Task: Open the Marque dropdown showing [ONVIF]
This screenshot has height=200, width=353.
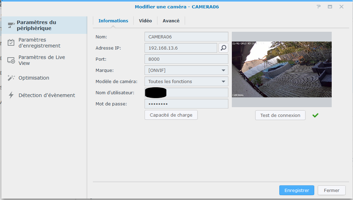Action: pyautogui.click(x=186, y=70)
